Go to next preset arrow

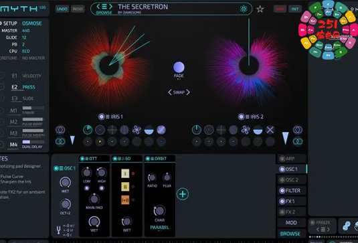coord(110,7)
